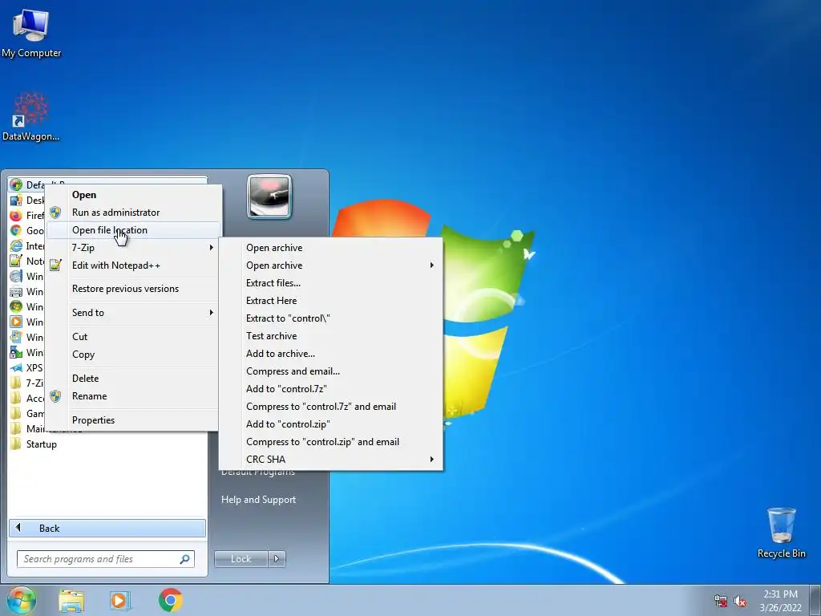Open Properties from the context menu
The image size is (821, 616).
[x=133, y=420]
